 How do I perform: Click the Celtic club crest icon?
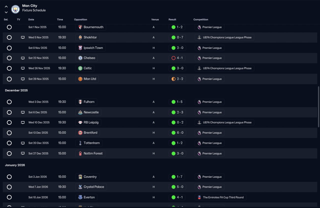(80, 68)
